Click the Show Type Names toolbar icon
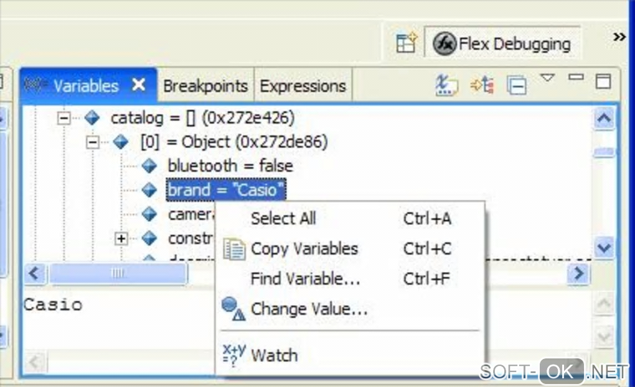The image size is (635, 387). click(x=446, y=84)
